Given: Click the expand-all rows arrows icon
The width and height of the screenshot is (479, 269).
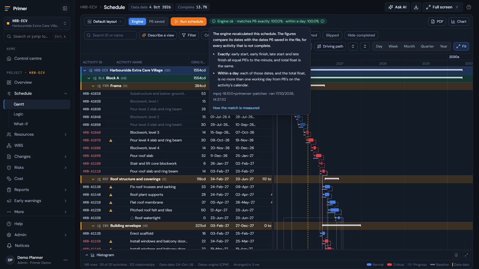Looking at the screenshot, I should coord(353,46).
